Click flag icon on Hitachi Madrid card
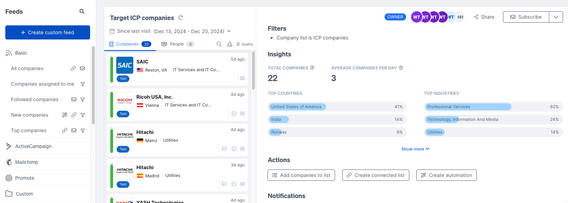 click(x=224, y=184)
